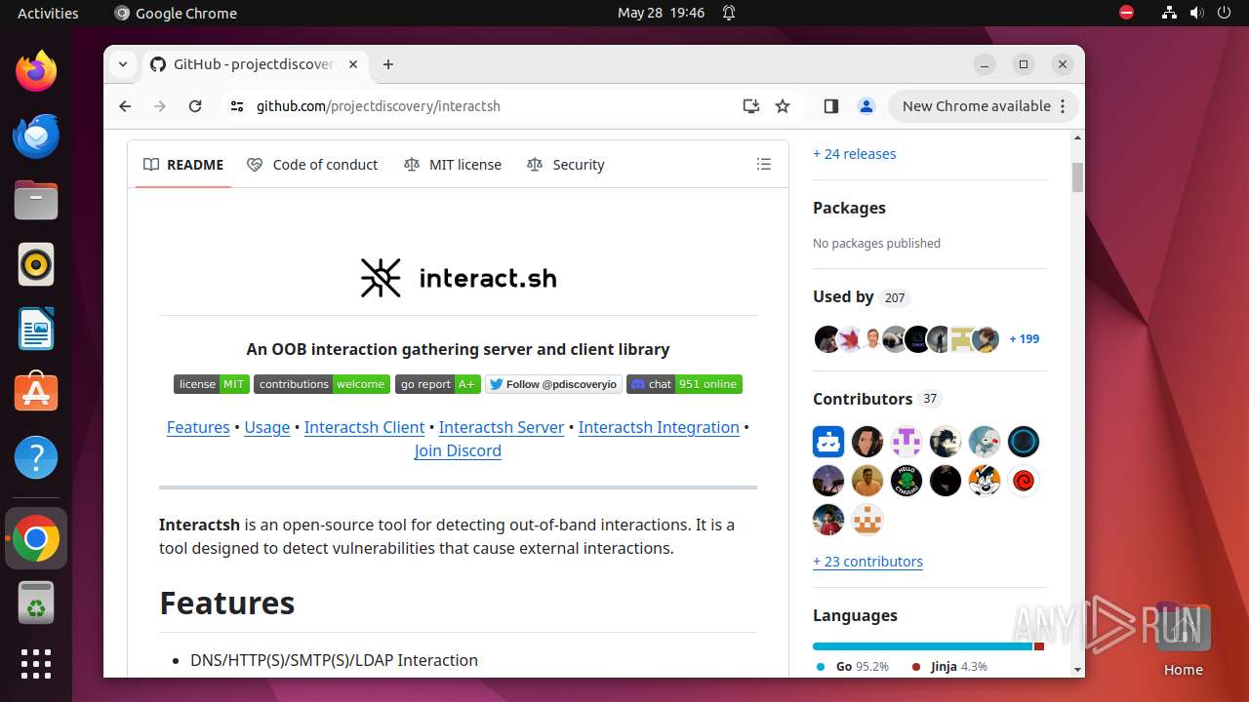Click the interact.sh logo image

click(x=458, y=278)
